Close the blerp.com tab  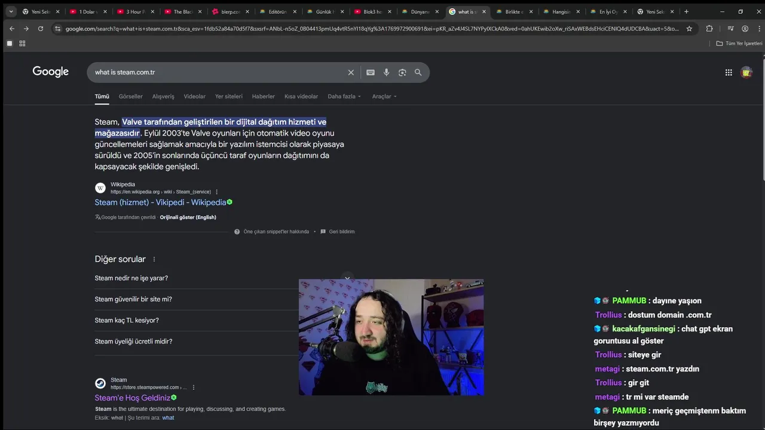[246, 11]
